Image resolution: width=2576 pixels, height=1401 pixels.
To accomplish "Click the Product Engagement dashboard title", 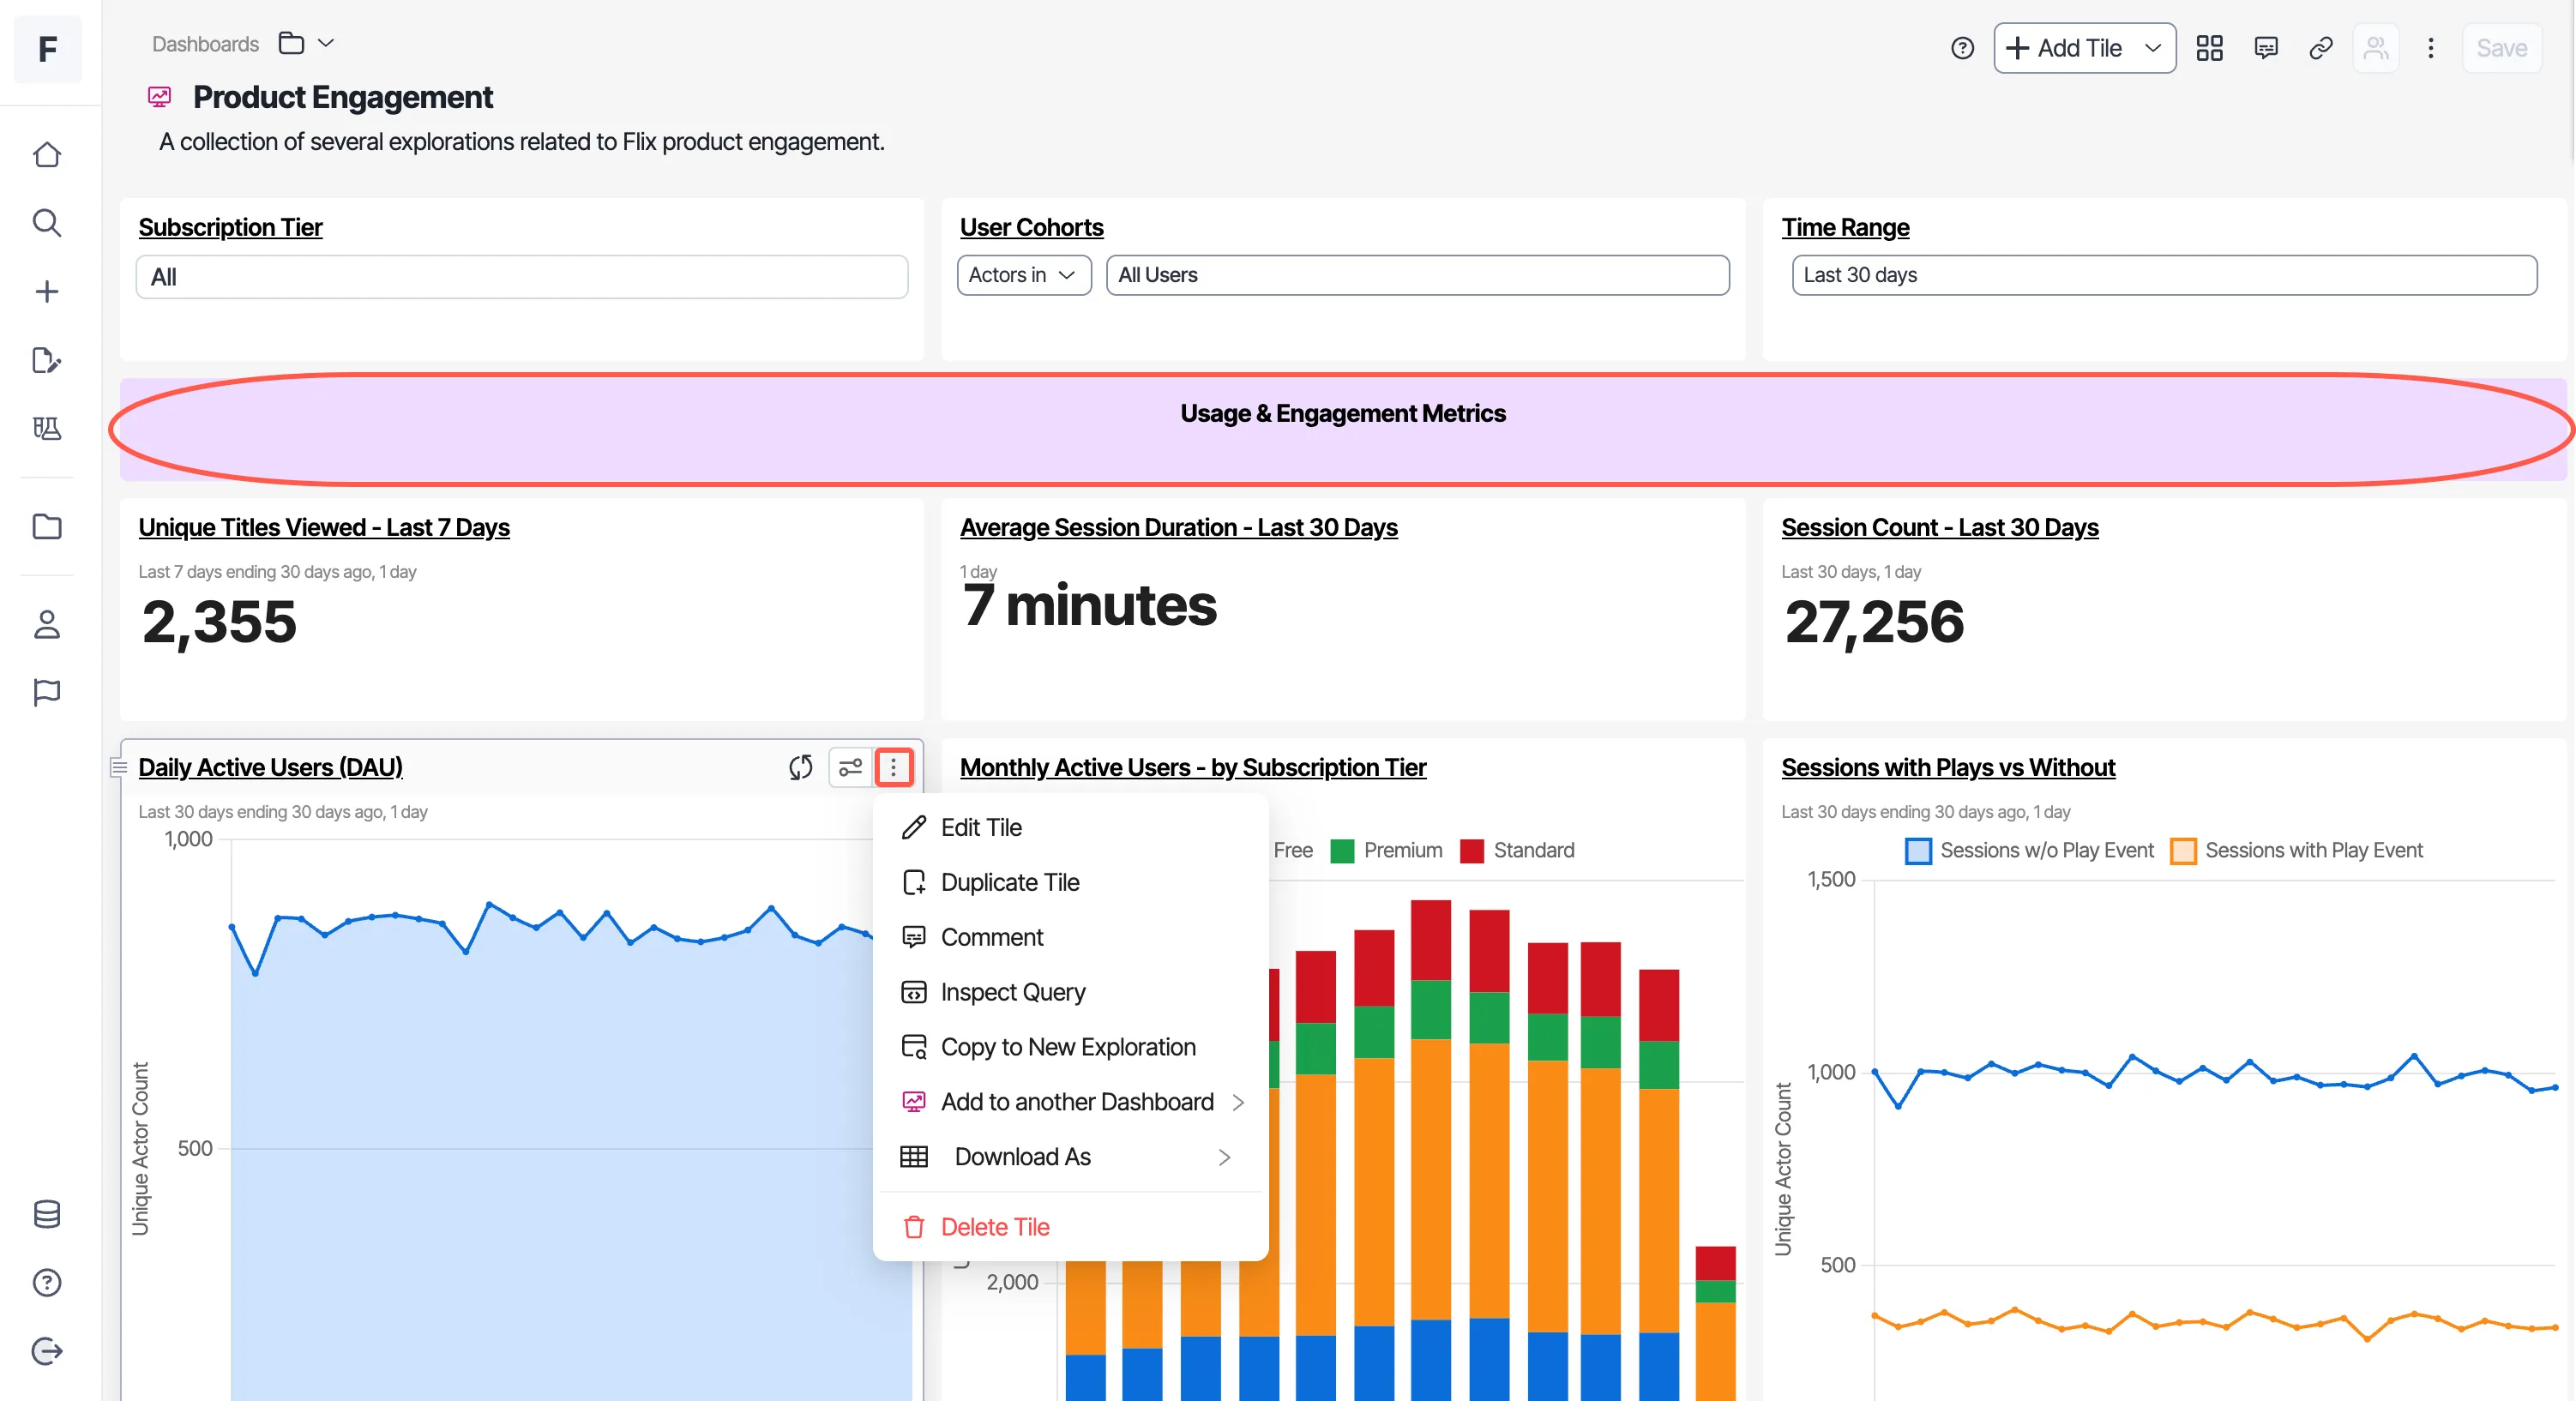I will click(x=343, y=97).
